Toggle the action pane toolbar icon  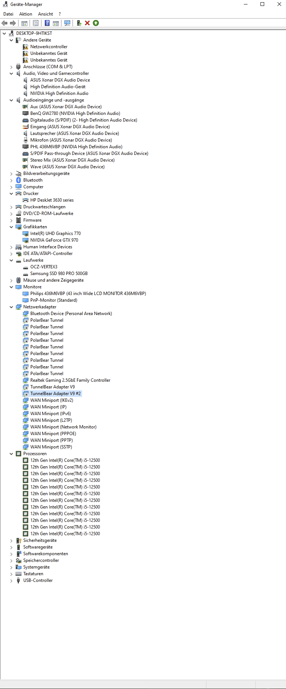[56, 23]
